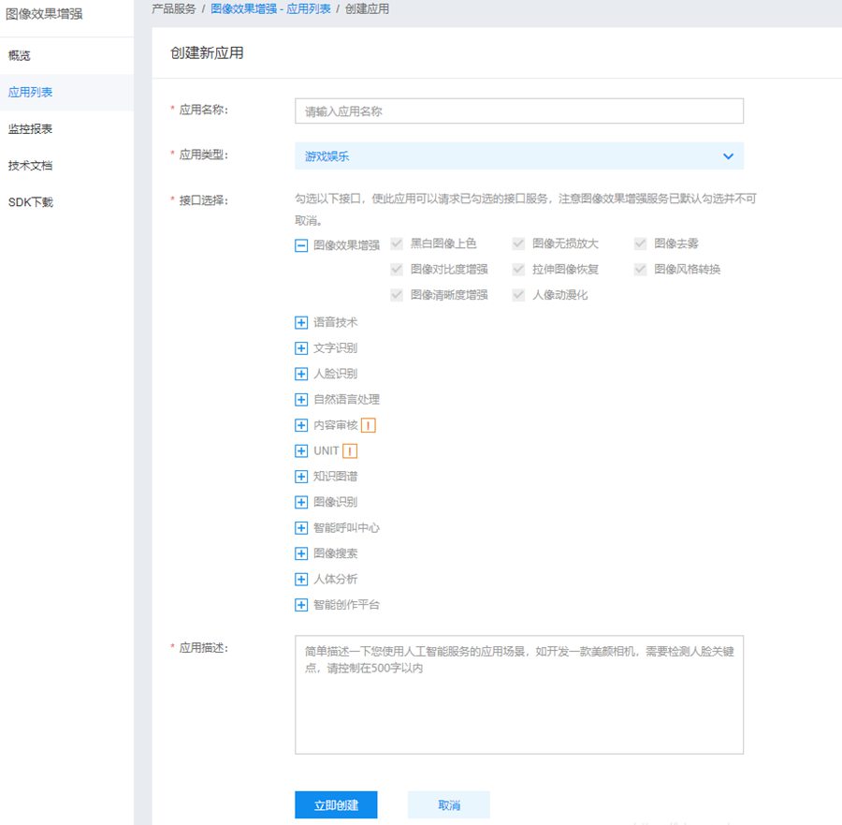Toggle the 人像动漫化 checkbox

(x=518, y=295)
